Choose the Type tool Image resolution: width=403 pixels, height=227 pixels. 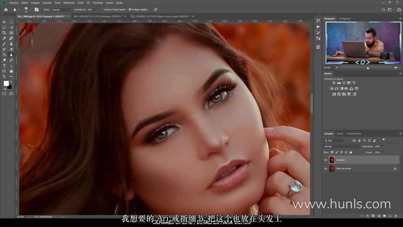point(4,66)
